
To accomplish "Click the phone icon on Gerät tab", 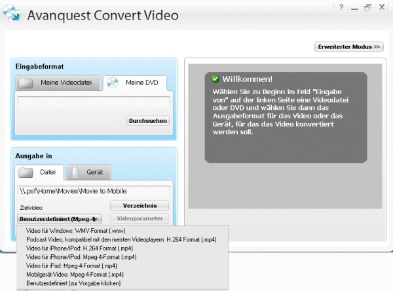I will click(75, 173).
